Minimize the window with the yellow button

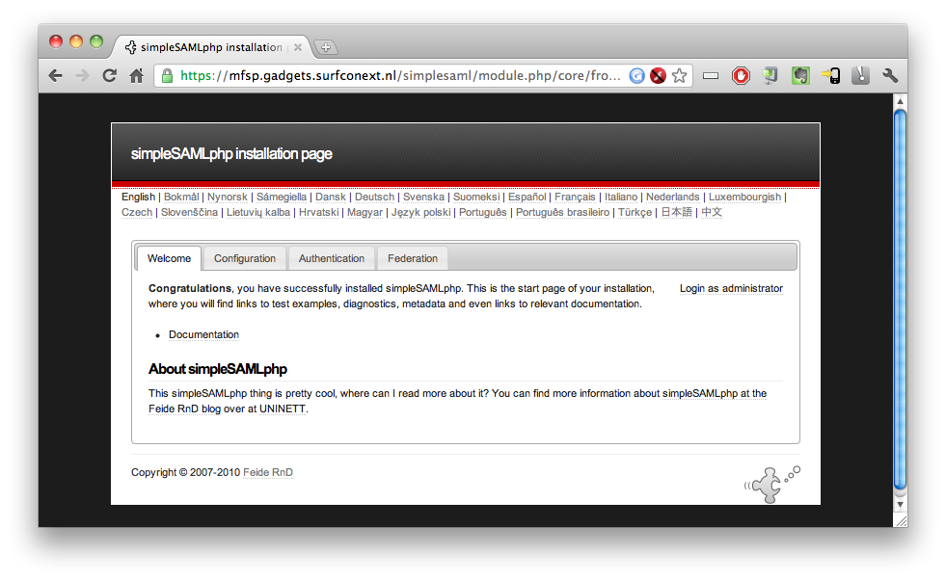coord(76,41)
